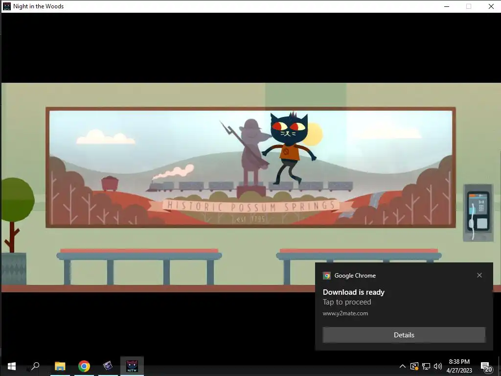Screen dimensions: 501x376
Task: Open the video editor taskbar icon
Action: pyautogui.click(x=108, y=366)
